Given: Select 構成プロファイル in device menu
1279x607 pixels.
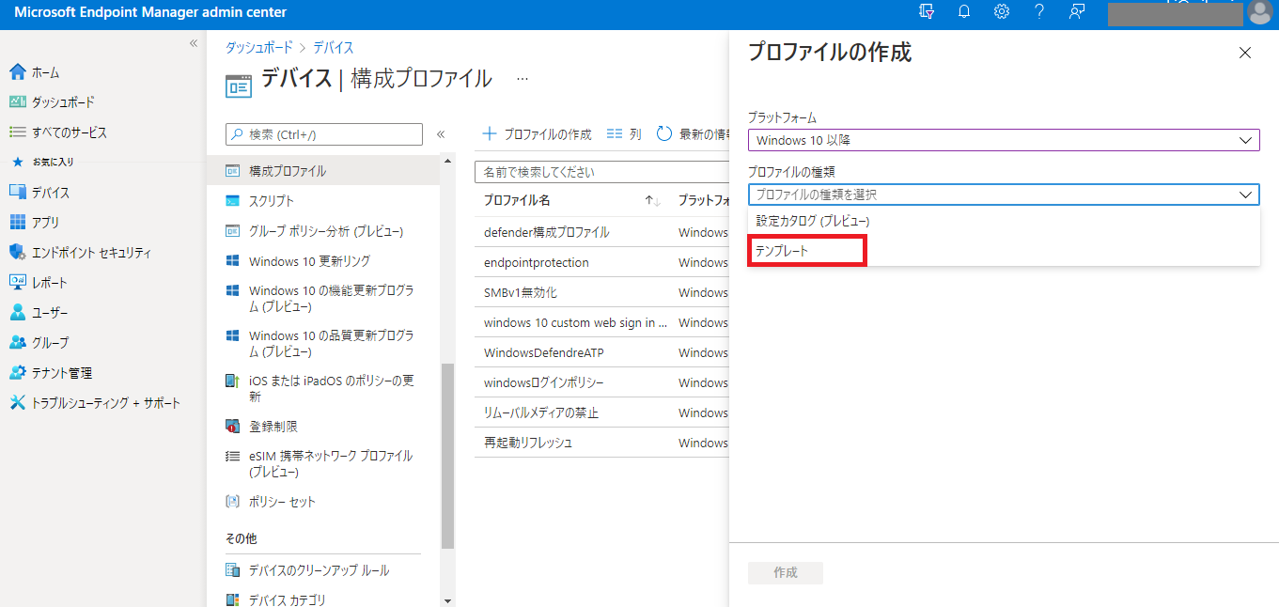Looking at the screenshot, I should click(323, 171).
